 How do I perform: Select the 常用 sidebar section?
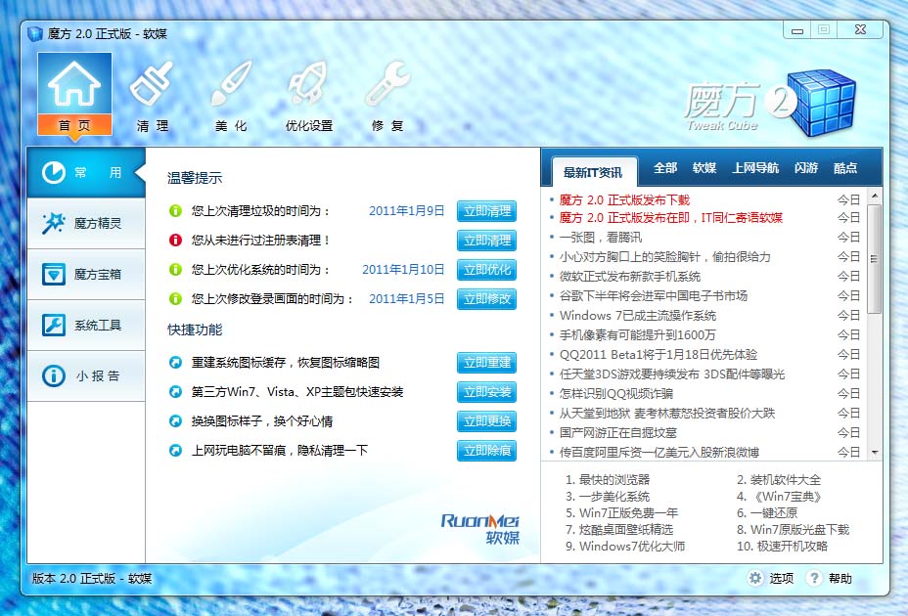point(86,173)
